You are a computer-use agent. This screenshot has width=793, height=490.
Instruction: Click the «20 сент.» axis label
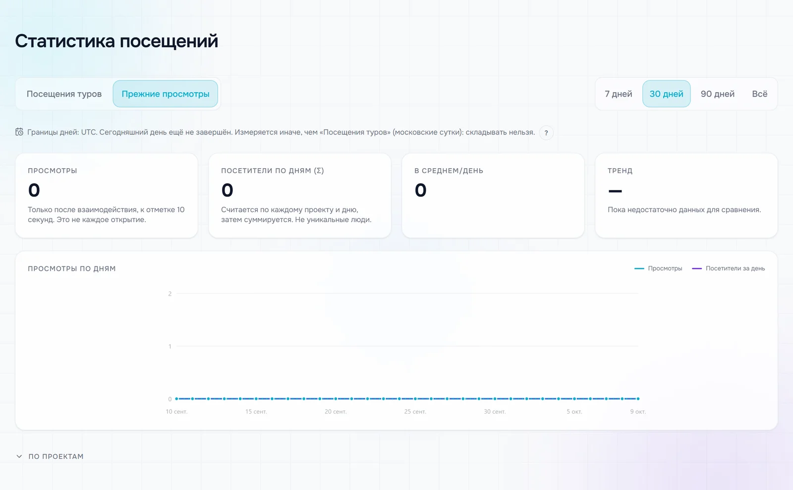(336, 412)
